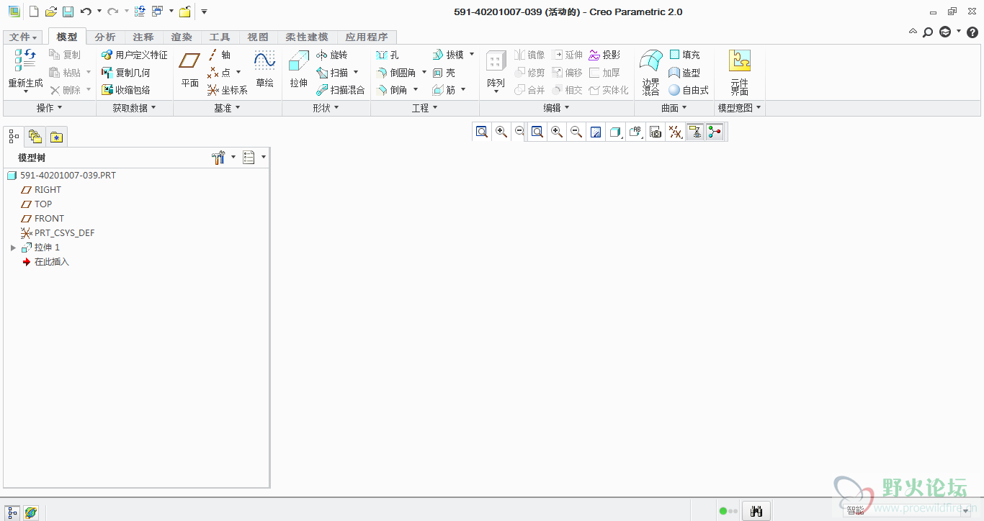Open the 倒圆角 (round) options dropdown arrow

(424, 73)
